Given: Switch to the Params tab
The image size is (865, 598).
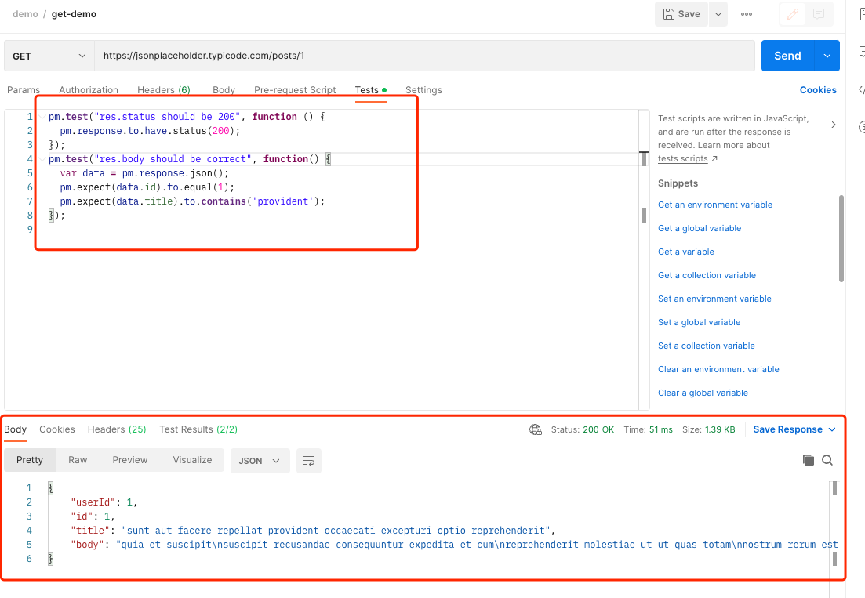Looking at the screenshot, I should [24, 90].
